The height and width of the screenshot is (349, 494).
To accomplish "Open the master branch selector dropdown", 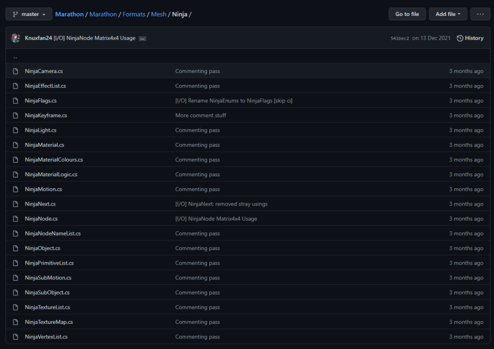I will point(28,14).
